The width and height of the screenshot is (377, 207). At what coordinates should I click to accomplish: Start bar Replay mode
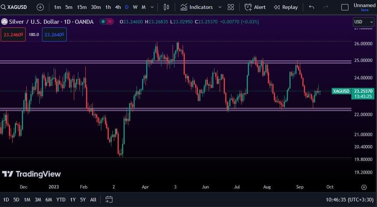[x=286, y=7]
